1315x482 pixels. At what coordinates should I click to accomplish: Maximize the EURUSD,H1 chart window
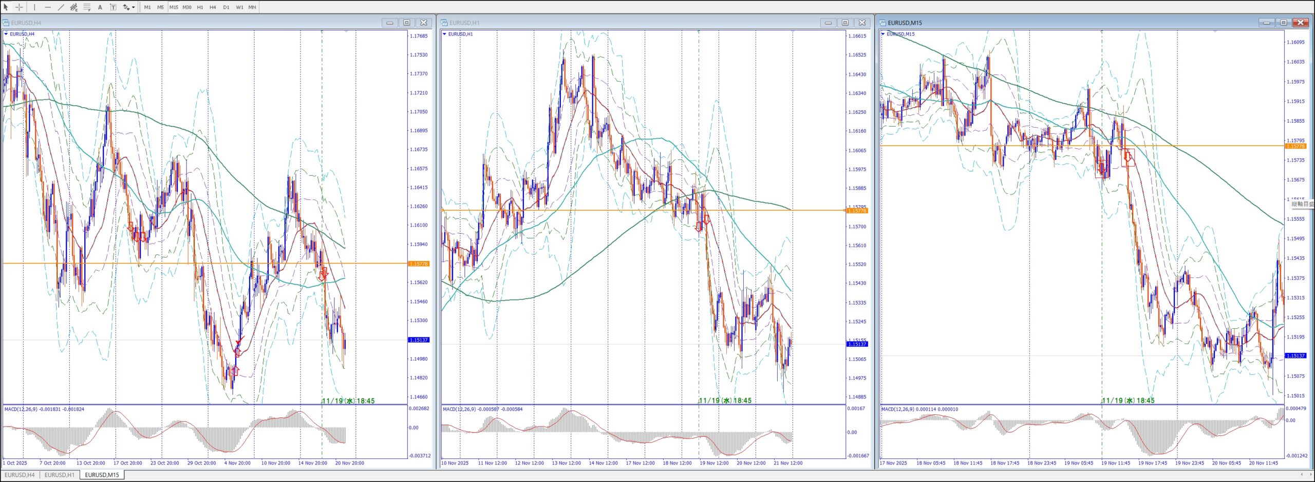pos(845,23)
